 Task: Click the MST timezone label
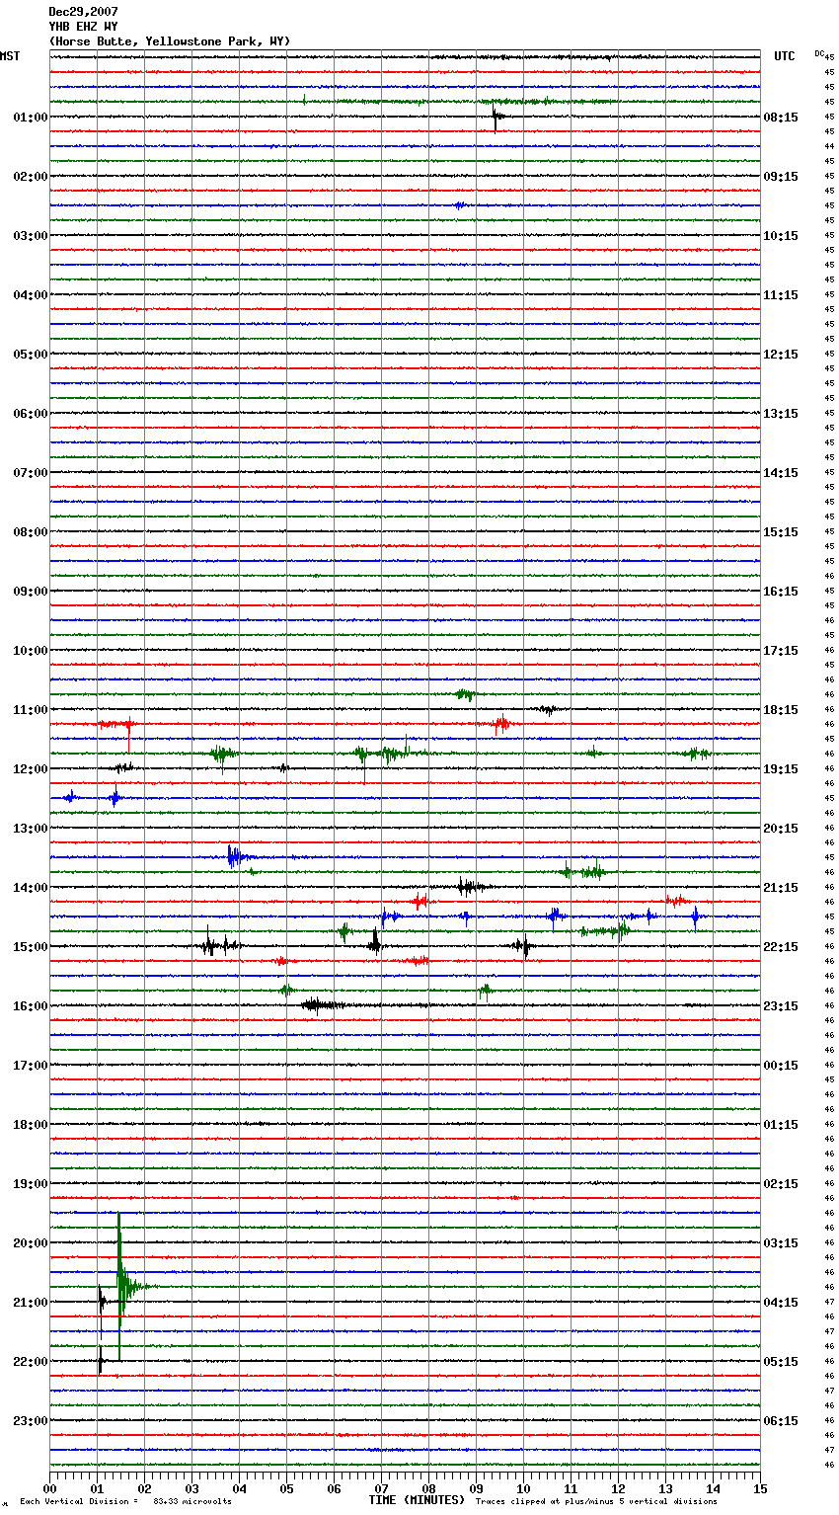pos(10,56)
